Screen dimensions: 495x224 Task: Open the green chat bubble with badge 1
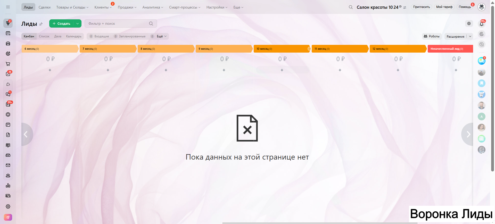tap(482, 61)
